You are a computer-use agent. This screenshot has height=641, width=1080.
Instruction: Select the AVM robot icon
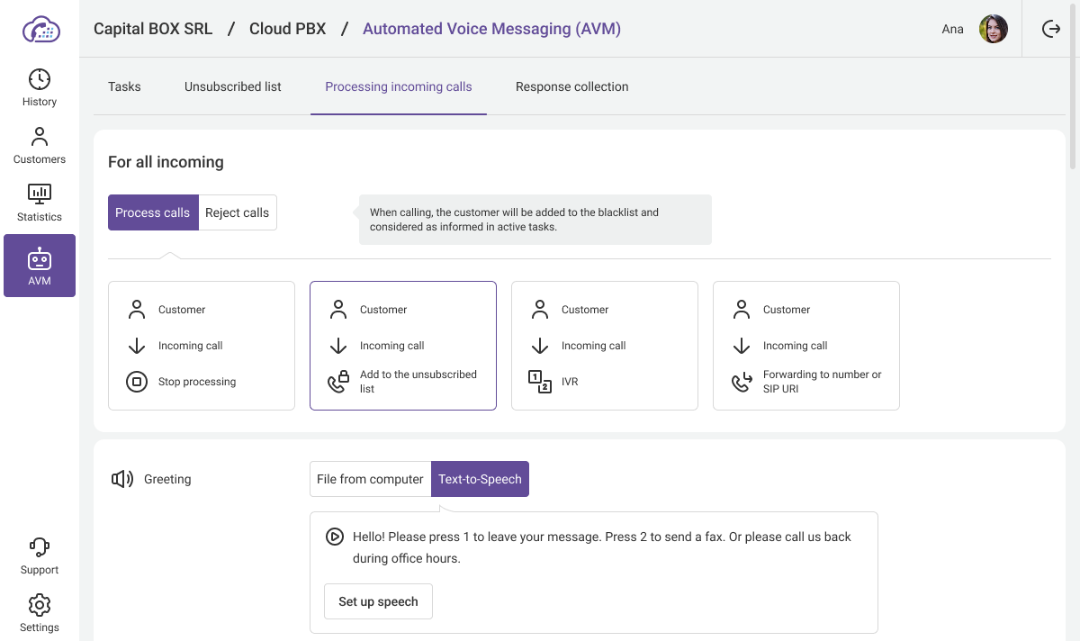coord(40,260)
